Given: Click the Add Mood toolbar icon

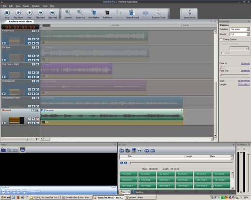Looking at the screenshot, I should pos(108,14).
